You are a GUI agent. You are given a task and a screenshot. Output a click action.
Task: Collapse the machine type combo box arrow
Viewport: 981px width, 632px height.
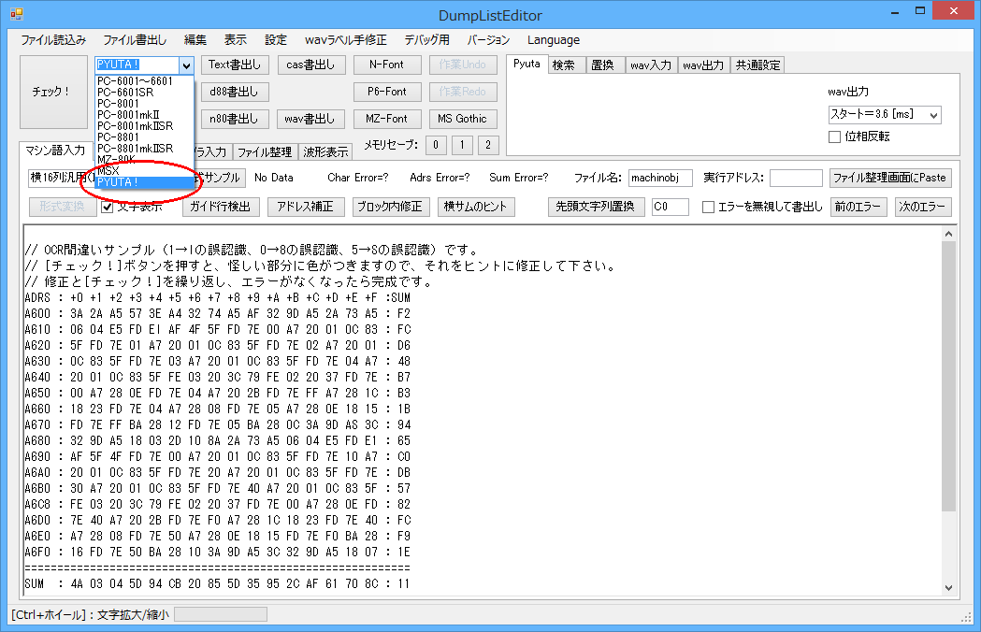pos(186,65)
